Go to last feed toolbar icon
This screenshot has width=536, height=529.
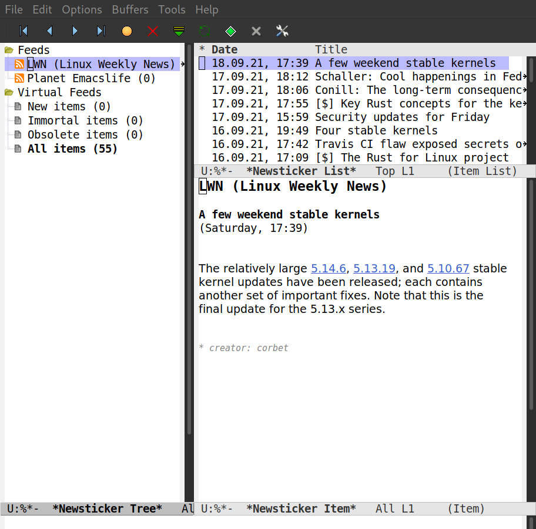101,31
